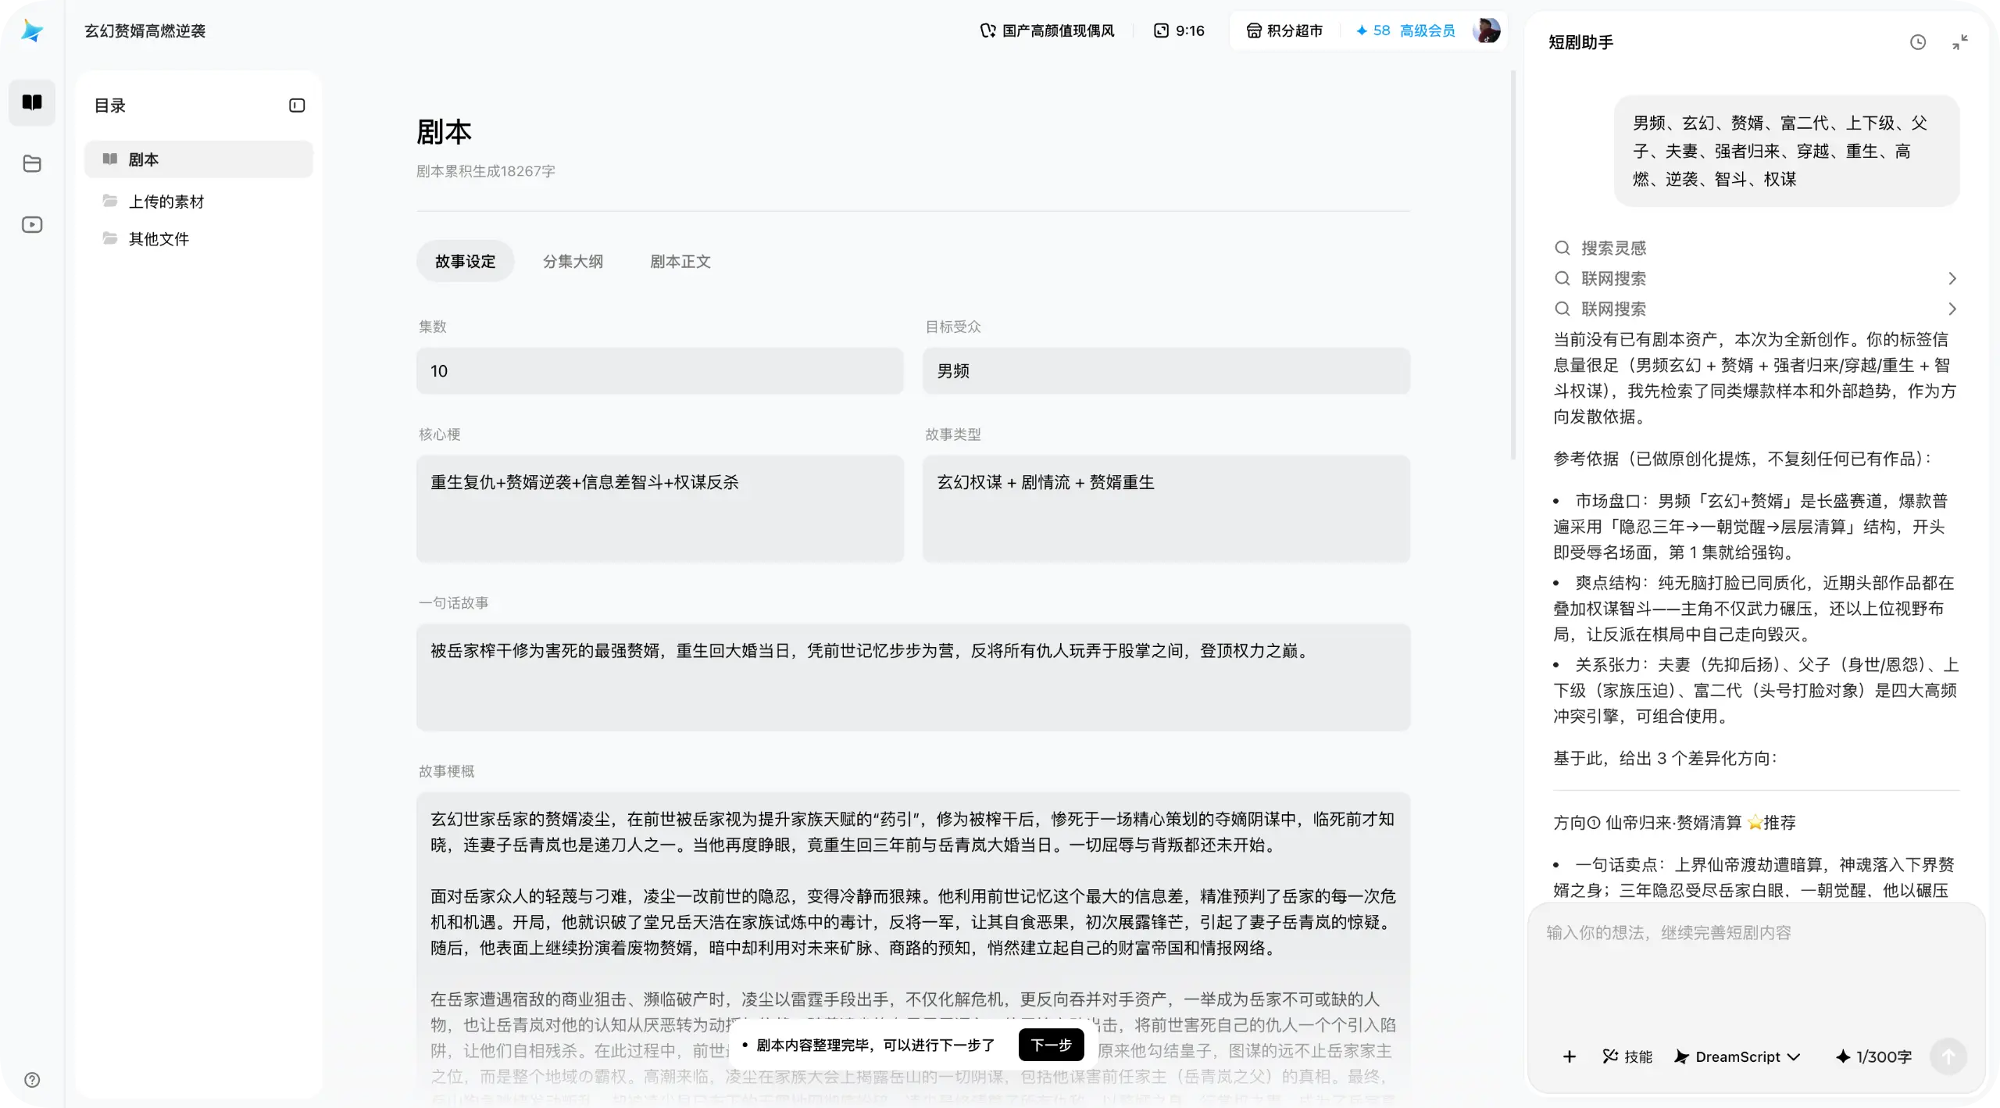Screen dimensions: 2000x1108
Task: Click the 下一步 button
Action: (x=1051, y=1045)
